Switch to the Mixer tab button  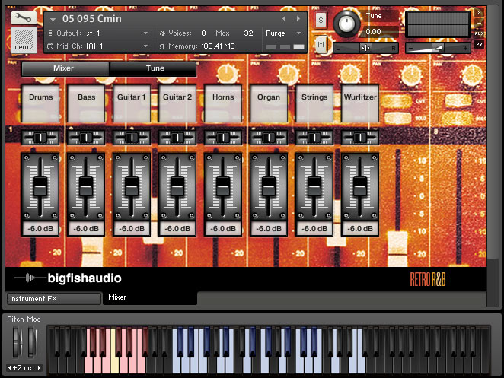65,68
